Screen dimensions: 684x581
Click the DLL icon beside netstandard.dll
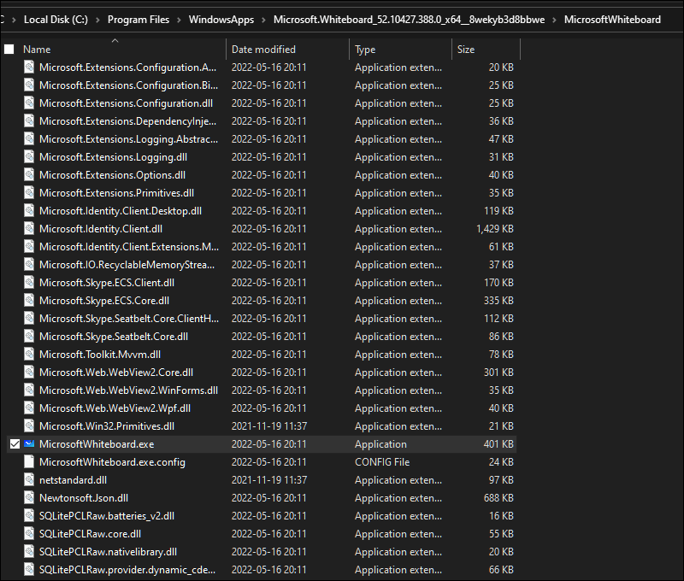tap(29, 480)
